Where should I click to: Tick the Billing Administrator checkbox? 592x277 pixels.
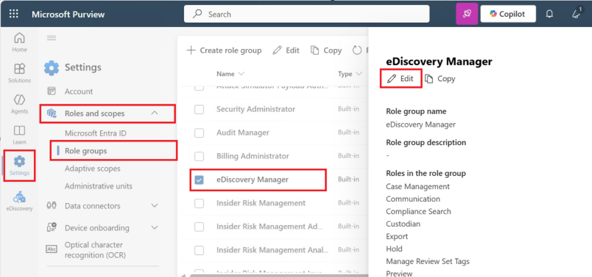click(199, 156)
